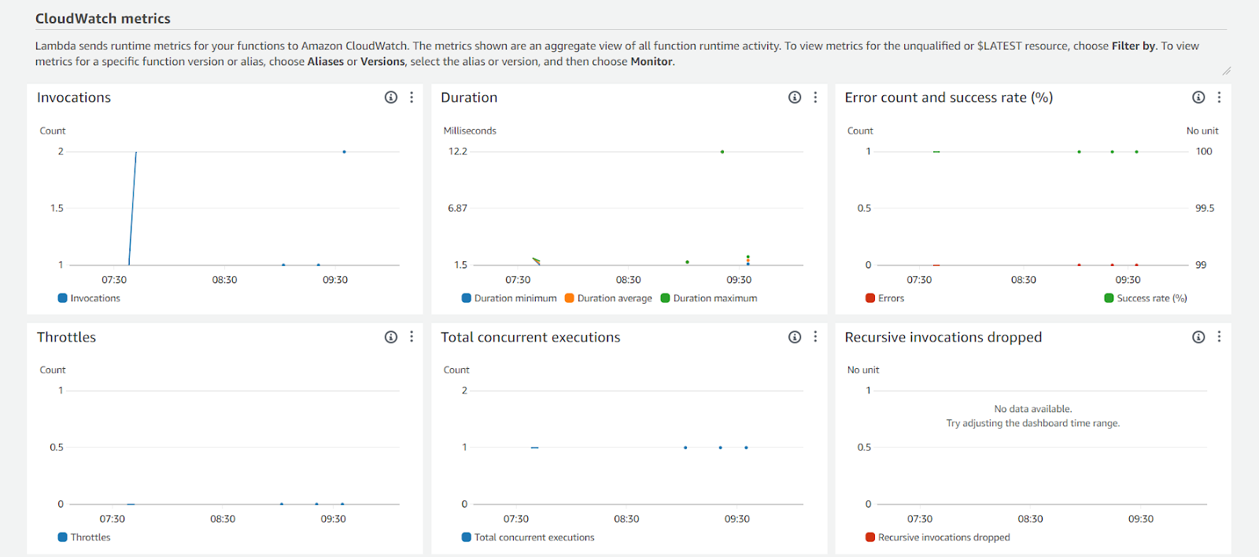Click the Error count and success rate title

pyautogui.click(x=949, y=98)
